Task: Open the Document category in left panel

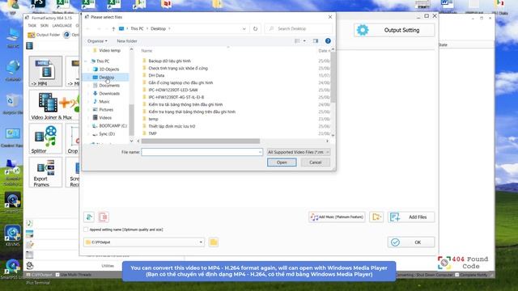Action: pos(29,244)
